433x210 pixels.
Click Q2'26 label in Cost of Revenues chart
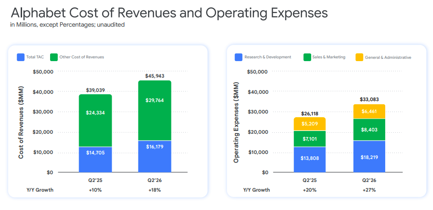pyautogui.click(x=154, y=181)
